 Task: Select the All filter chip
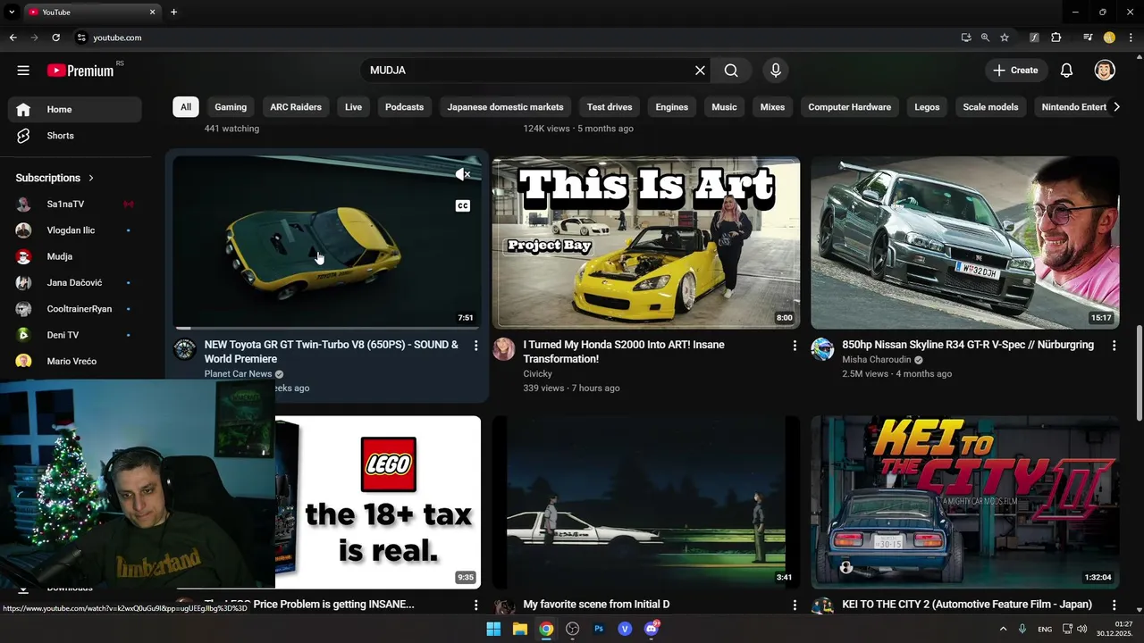tap(186, 107)
